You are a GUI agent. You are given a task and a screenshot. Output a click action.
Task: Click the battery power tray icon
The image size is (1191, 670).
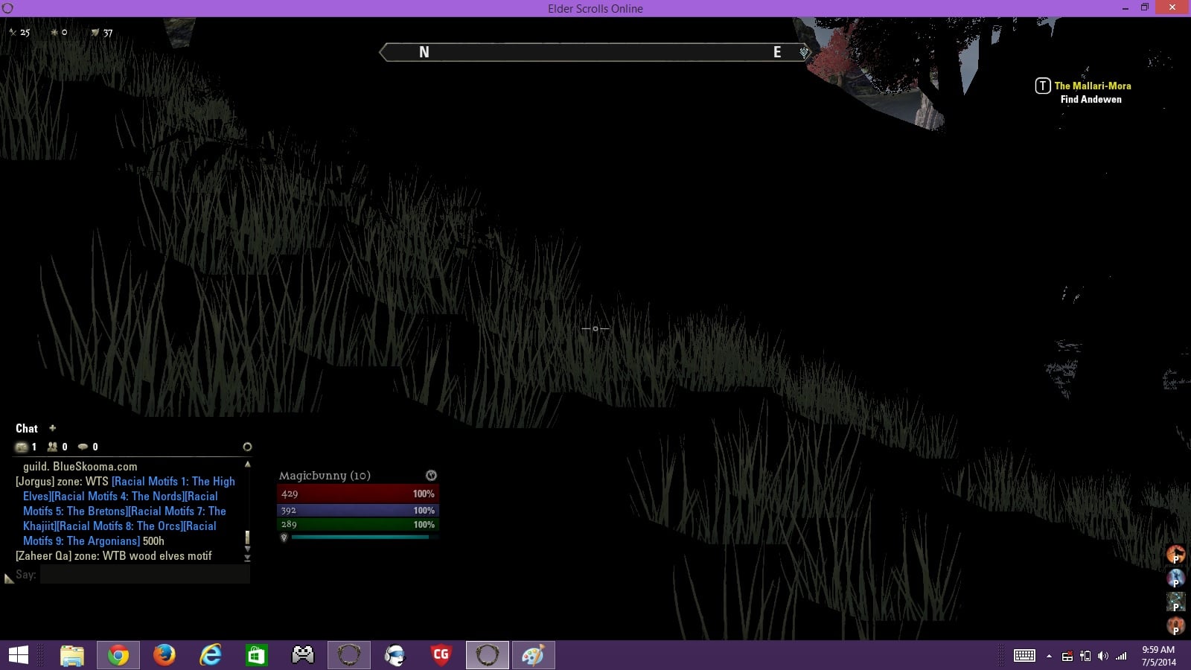point(1085,656)
